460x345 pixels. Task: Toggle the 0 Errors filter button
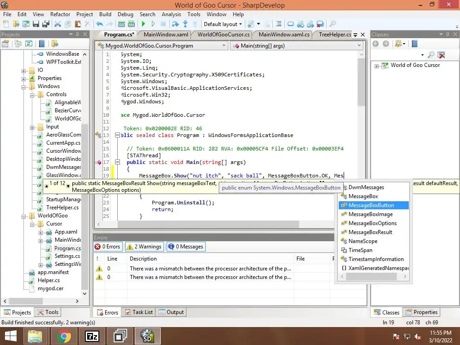pyautogui.click(x=108, y=247)
